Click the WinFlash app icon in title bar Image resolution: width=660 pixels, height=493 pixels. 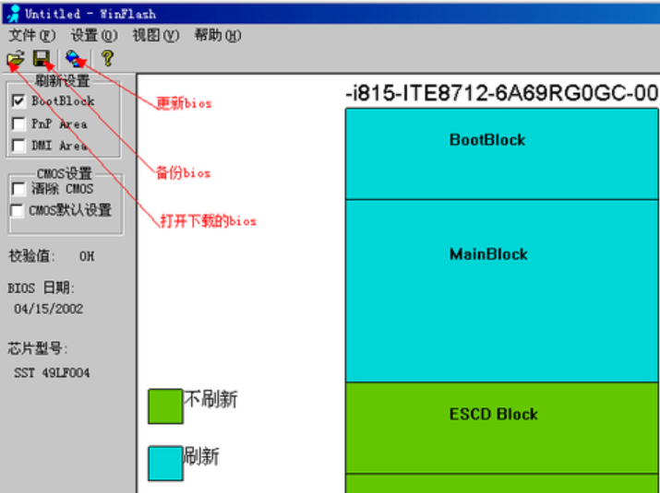(13, 14)
